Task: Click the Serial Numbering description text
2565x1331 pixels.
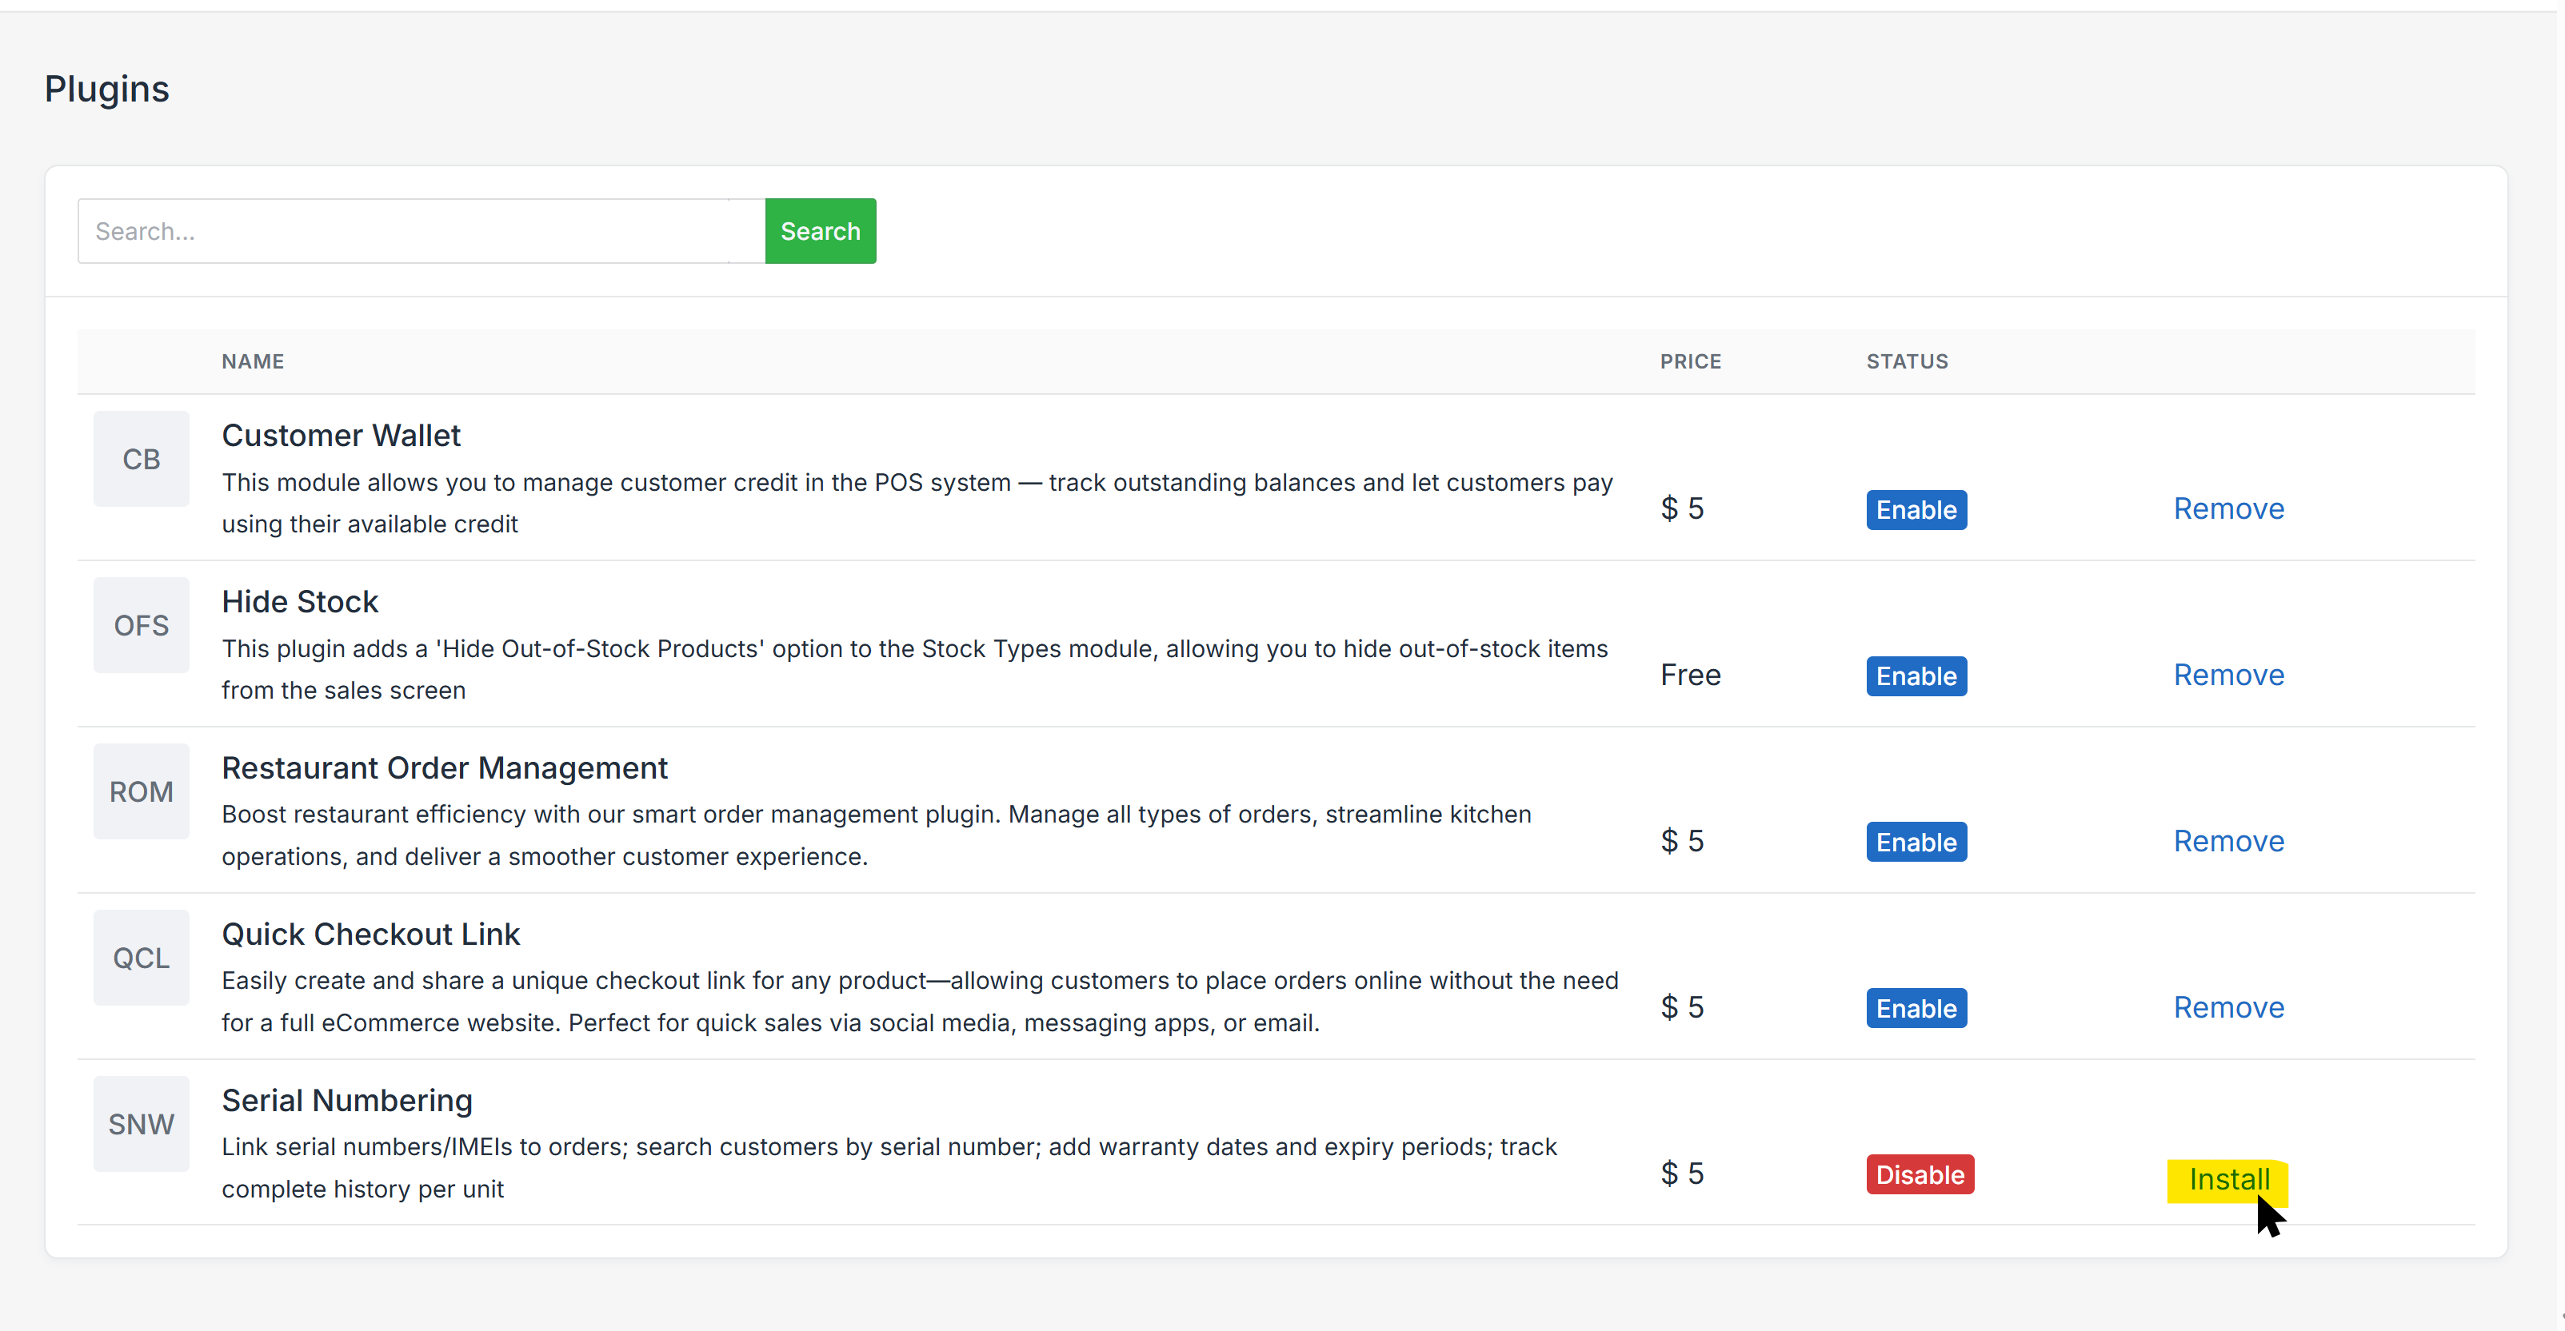Action: tap(889, 1168)
